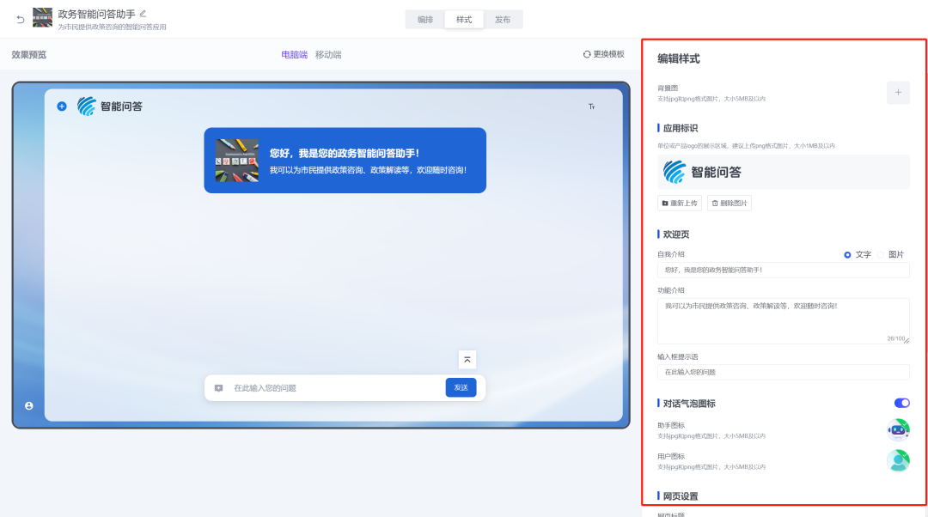Click the user avatar icon under 用户图标
The height and width of the screenshot is (517, 928).
coord(899,460)
